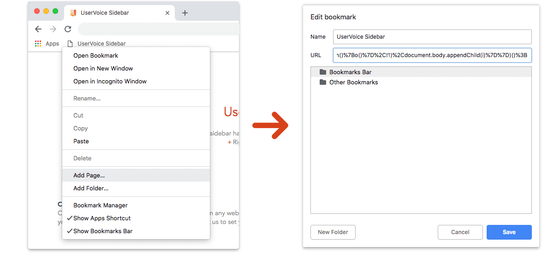Toggle Show Bookmarks Bar option
542x253 pixels.
(102, 231)
